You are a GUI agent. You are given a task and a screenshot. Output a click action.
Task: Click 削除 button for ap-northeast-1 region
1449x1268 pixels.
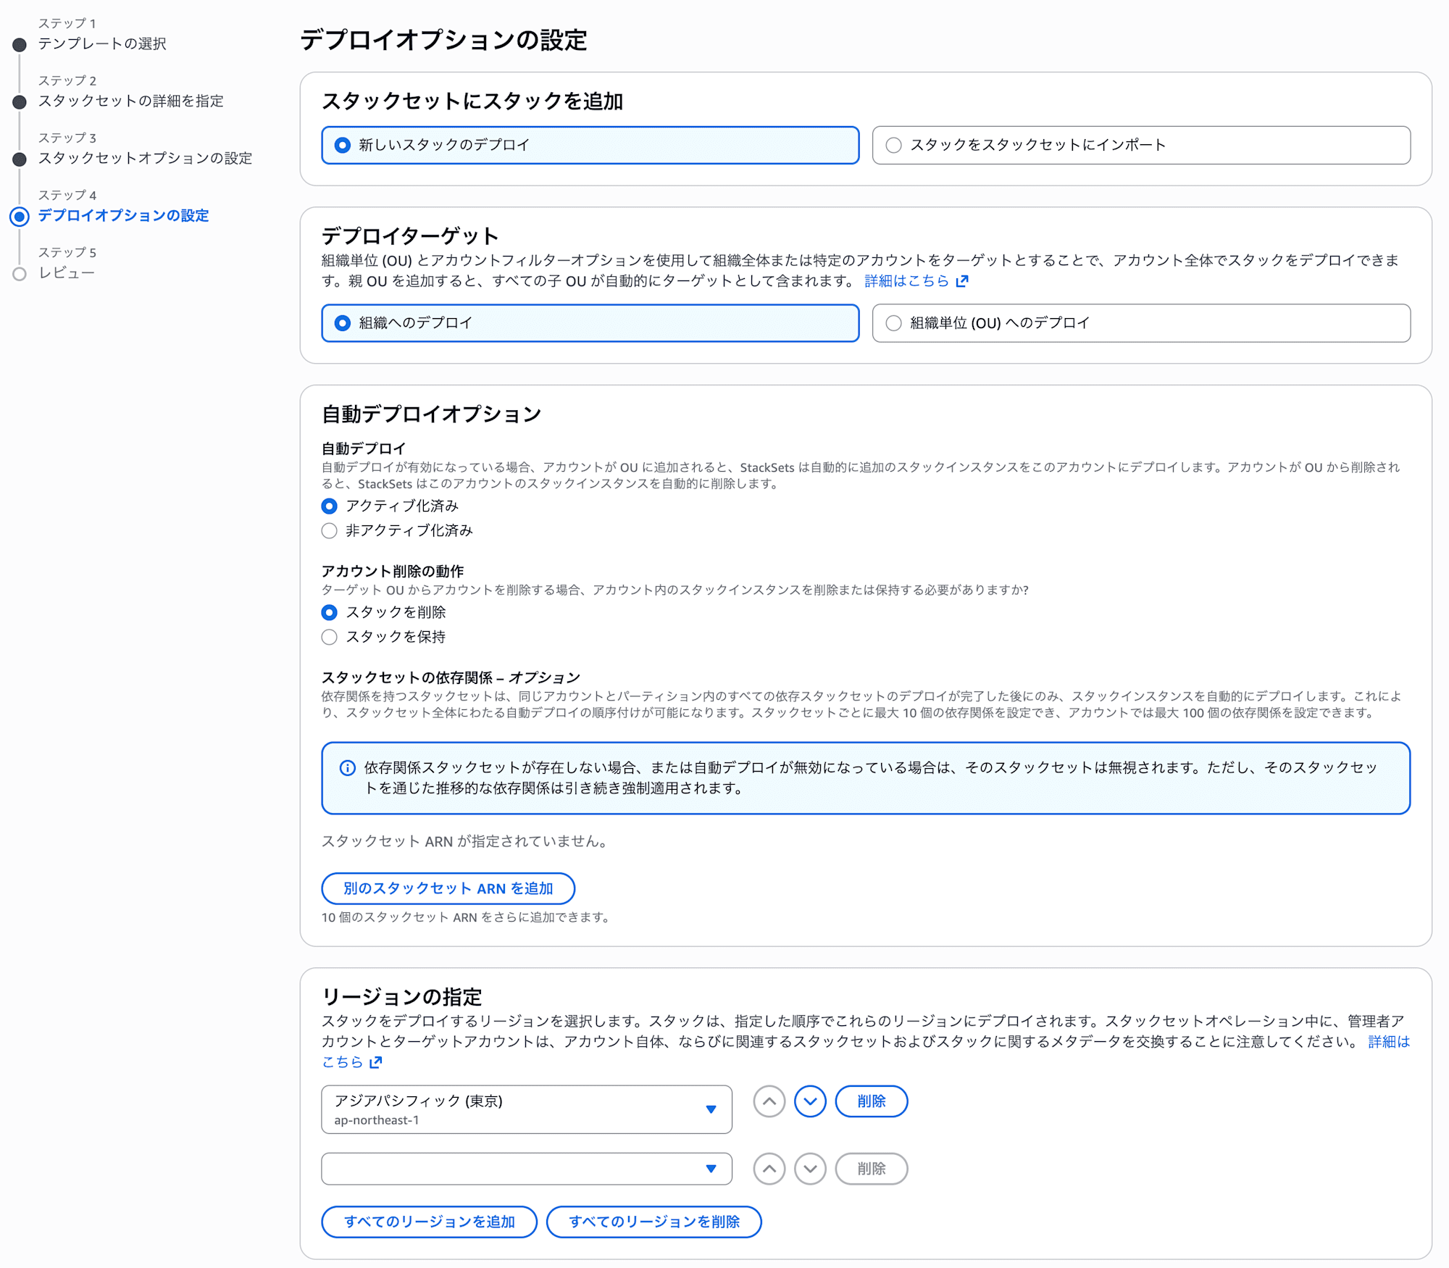pos(872,1101)
